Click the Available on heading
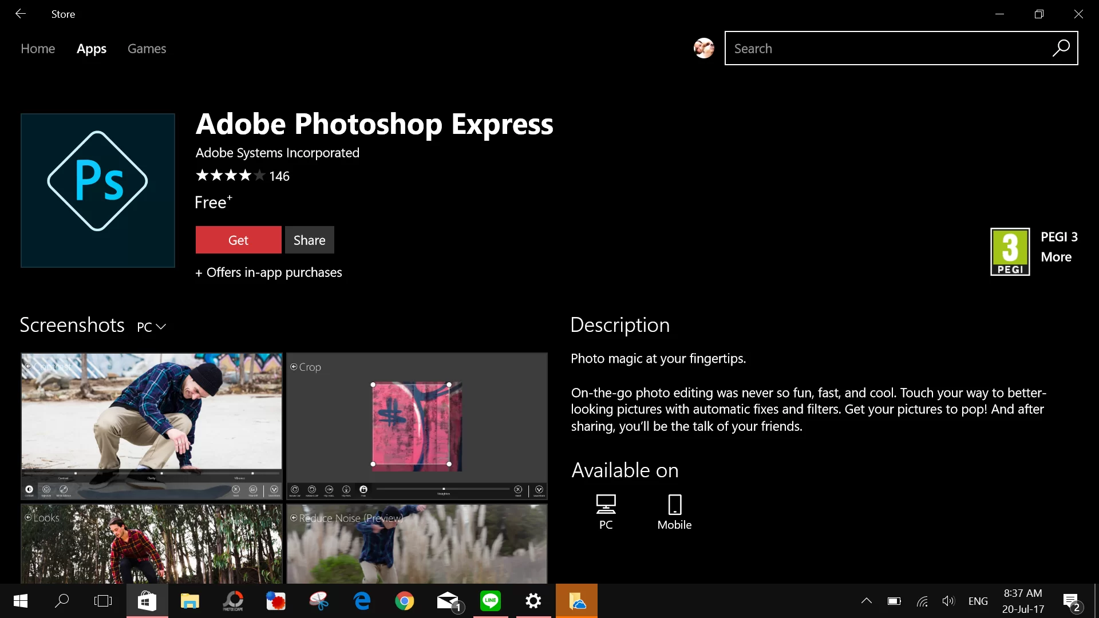The width and height of the screenshot is (1099, 618). [x=625, y=470]
